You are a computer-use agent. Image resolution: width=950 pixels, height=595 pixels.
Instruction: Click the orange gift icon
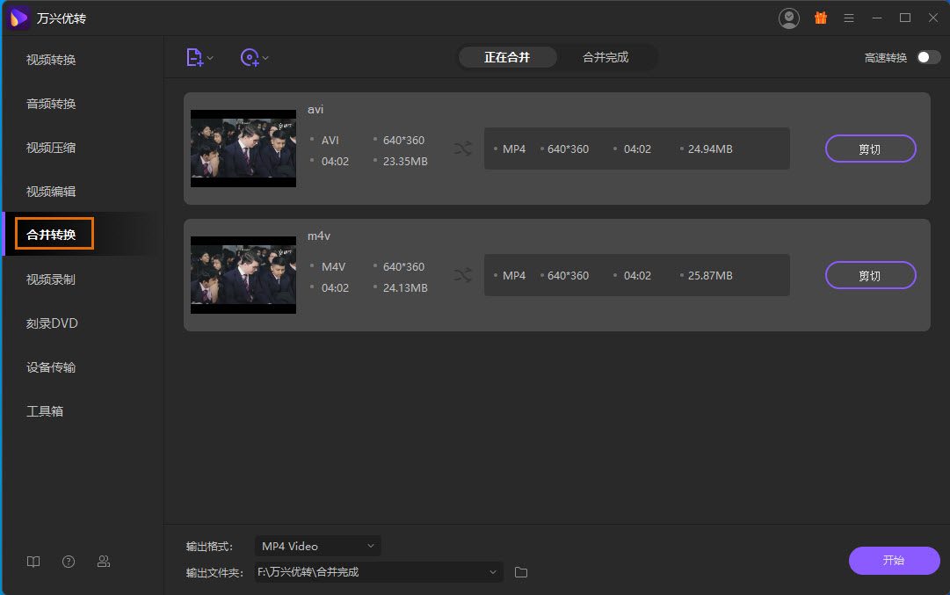[x=821, y=18]
